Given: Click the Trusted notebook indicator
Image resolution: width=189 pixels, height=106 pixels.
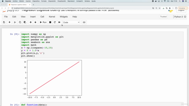Looking at the screenshot, I should [x=163, y=17].
